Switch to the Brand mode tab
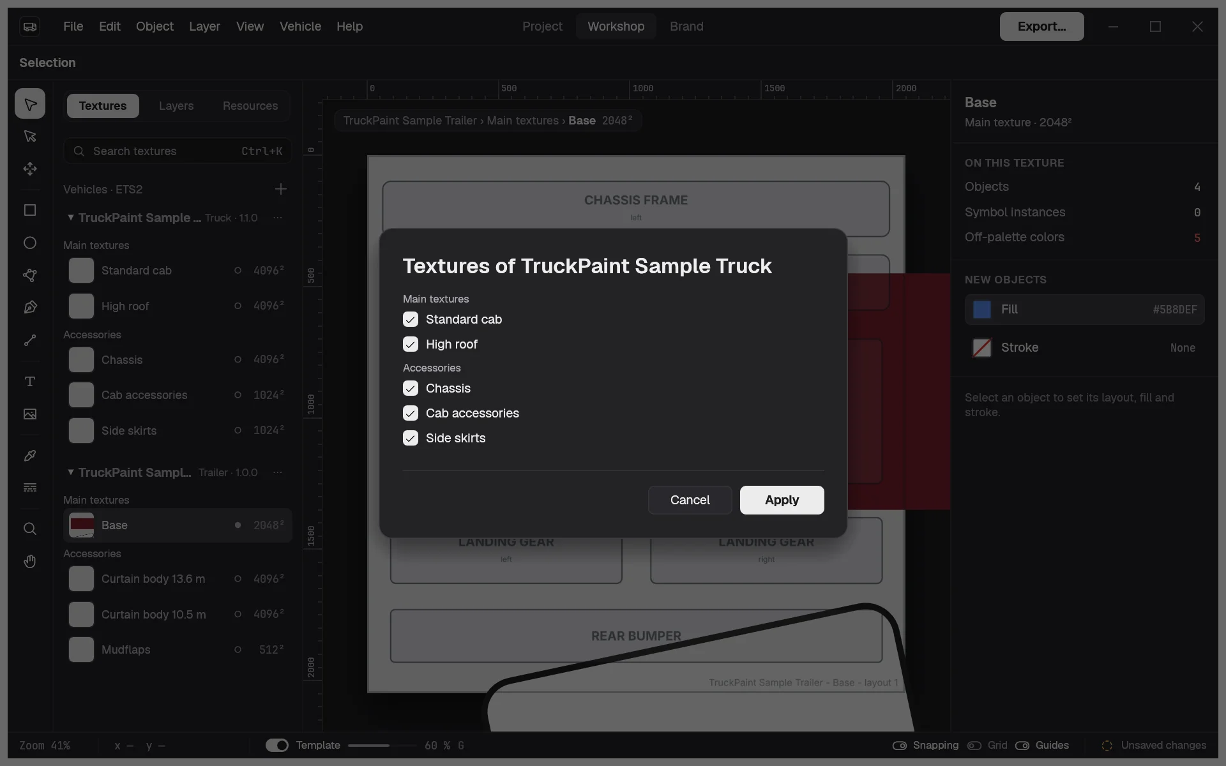 click(686, 26)
